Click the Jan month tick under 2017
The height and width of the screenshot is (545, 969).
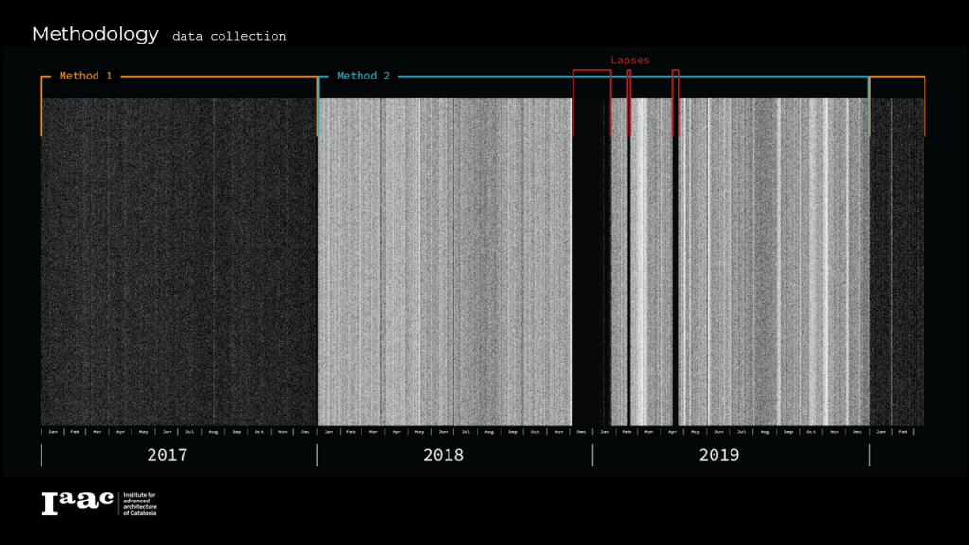(53, 431)
